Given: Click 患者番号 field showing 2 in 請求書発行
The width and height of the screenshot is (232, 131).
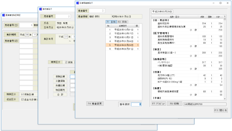Looking at the screenshot, I should coord(63,17).
